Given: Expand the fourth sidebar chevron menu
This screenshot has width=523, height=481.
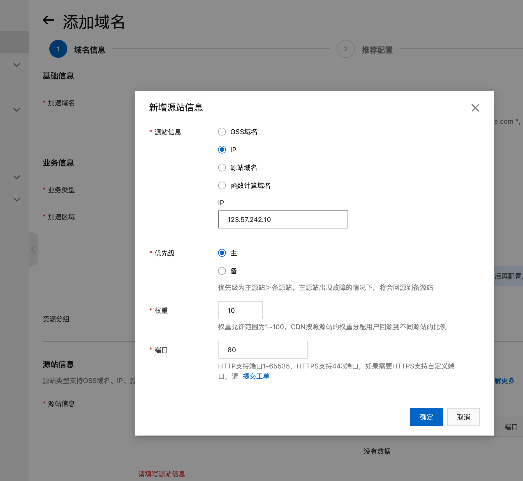Looking at the screenshot, I should click(x=17, y=200).
